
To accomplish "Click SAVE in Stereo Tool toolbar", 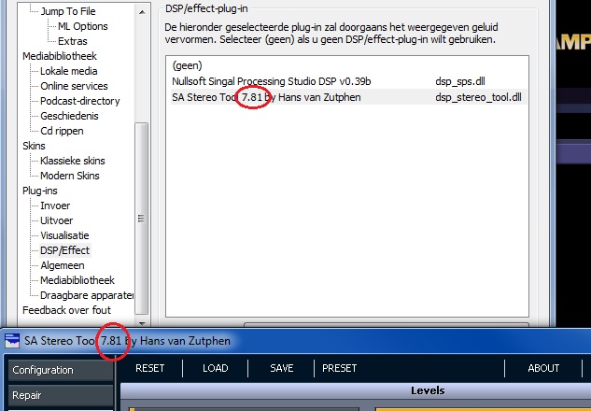I will click(x=282, y=368).
